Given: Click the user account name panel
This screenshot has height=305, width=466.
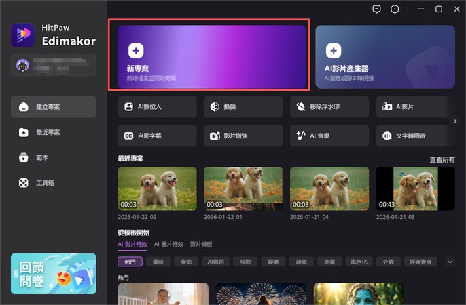Looking at the screenshot, I should [x=54, y=65].
